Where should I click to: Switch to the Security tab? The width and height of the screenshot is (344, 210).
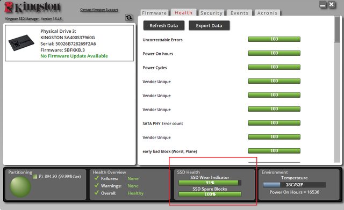[x=211, y=13]
